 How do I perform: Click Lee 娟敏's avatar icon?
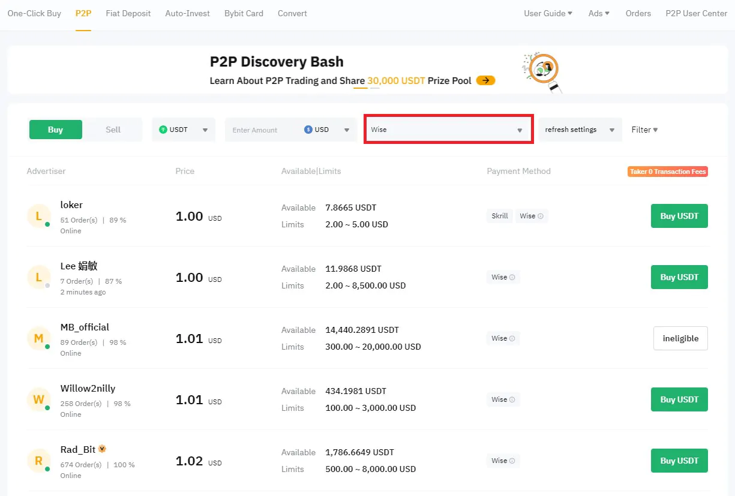[x=38, y=277]
